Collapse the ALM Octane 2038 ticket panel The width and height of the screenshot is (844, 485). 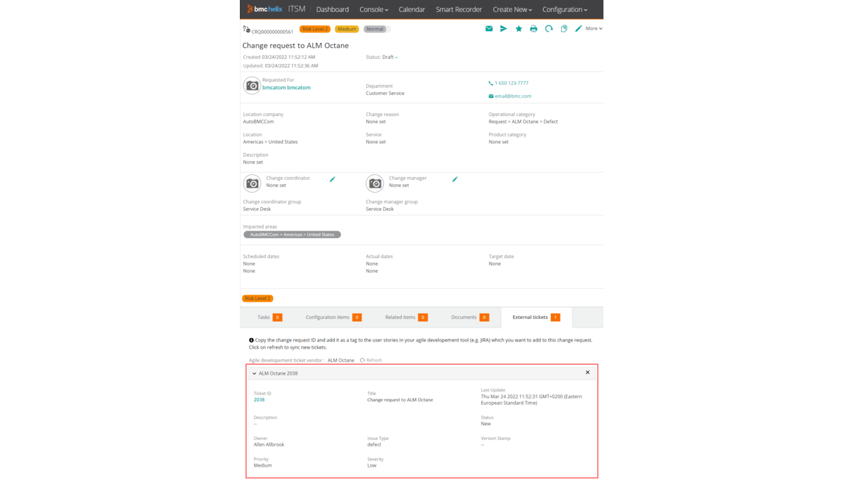[255, 373]
